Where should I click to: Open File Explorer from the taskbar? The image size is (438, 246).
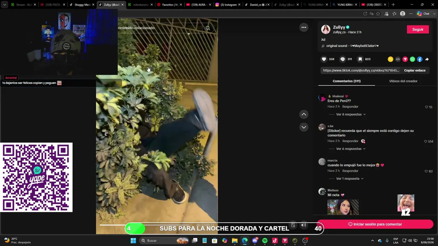235,241
